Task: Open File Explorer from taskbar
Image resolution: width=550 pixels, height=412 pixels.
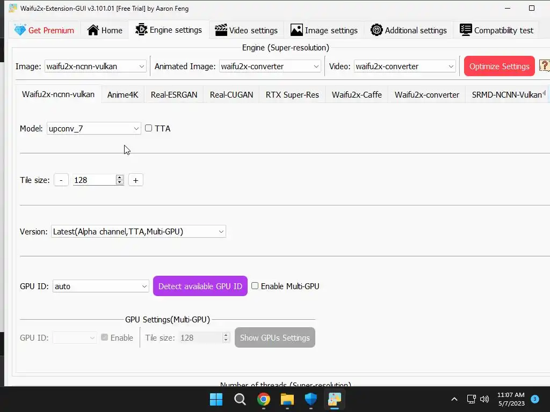Action: click(x=287, y=399)
